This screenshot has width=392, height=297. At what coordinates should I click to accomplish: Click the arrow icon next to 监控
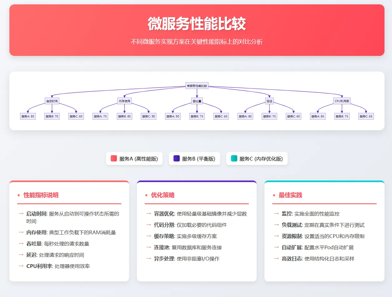276,214
